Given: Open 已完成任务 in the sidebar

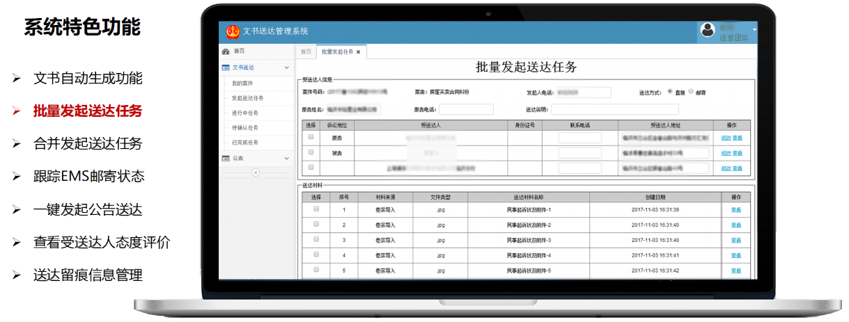Looking at the screenshot, I should pyautogui.click(x=244, y=143).
